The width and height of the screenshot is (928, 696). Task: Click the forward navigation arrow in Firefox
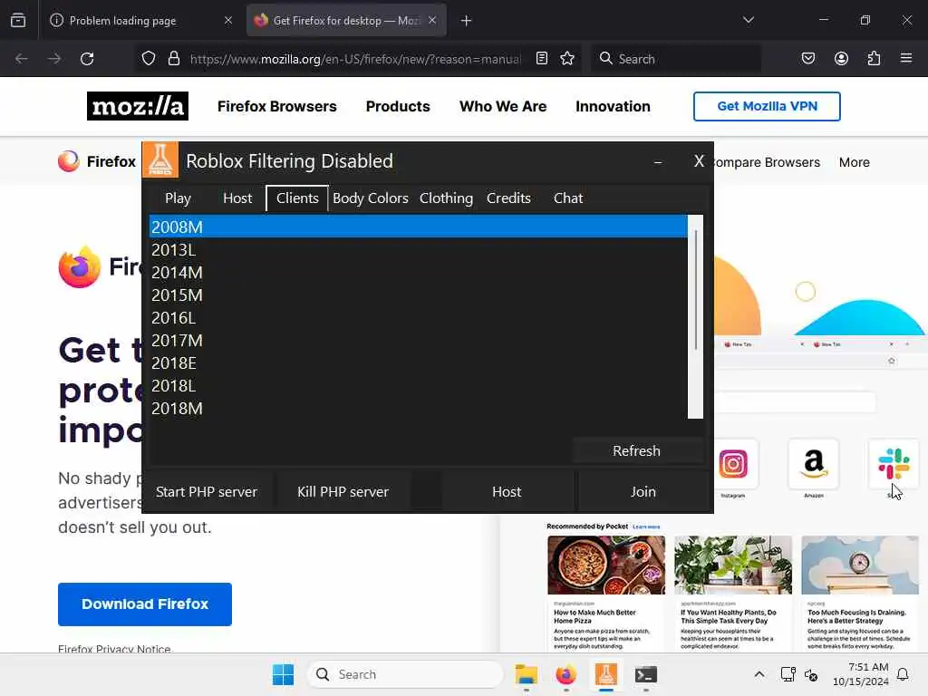[53, 59]
